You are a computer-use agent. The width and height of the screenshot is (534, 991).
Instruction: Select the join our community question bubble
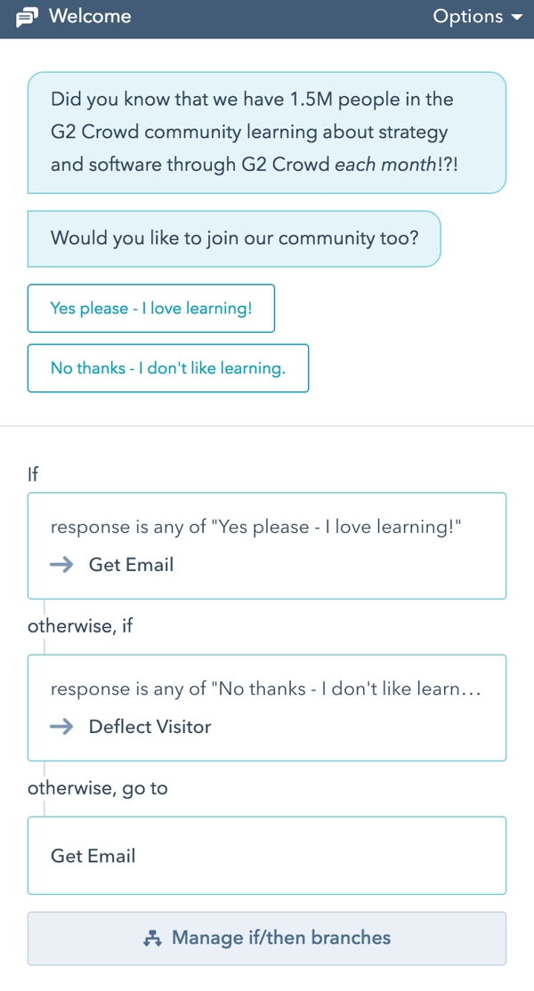click(234, 238)
